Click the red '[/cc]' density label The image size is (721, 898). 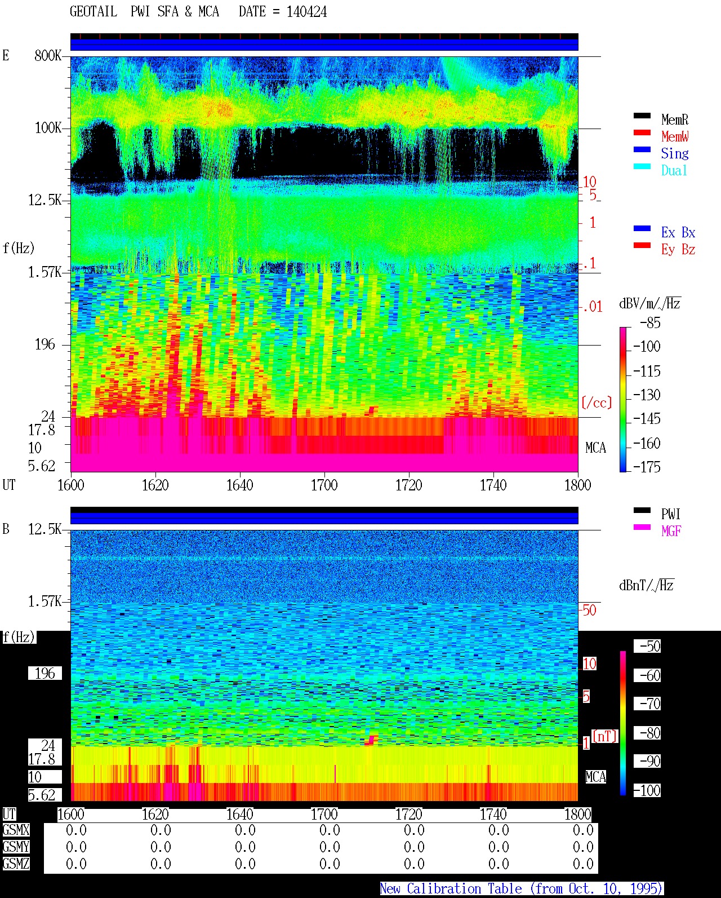597,402
